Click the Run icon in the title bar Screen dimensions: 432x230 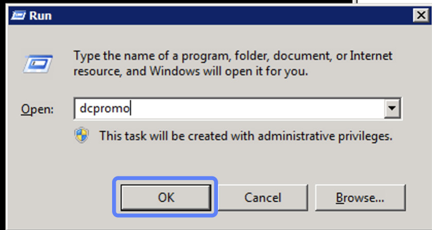19,16
